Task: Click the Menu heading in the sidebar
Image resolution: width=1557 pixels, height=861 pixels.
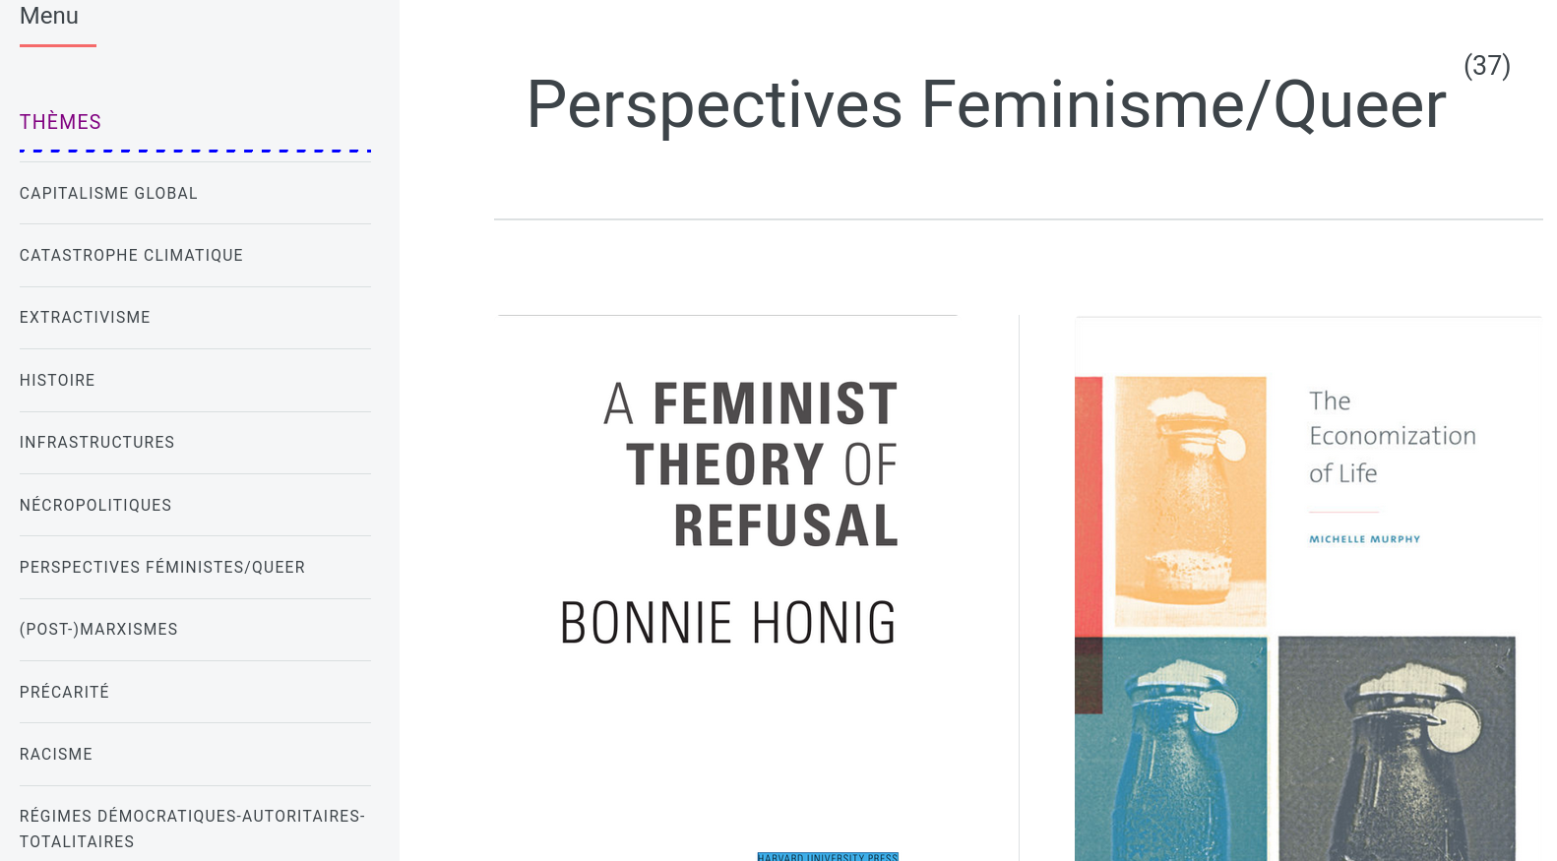Action: (x=49, y=17)
